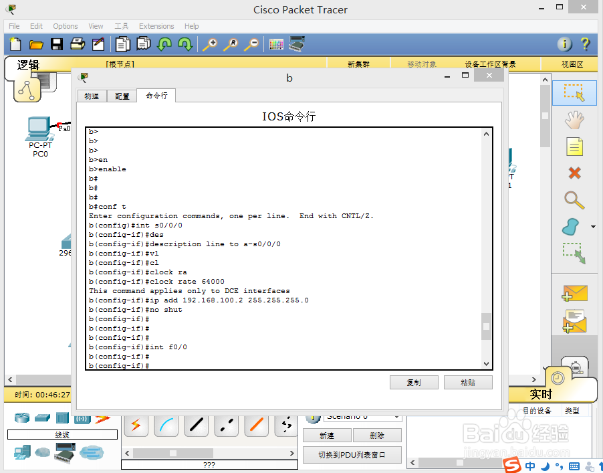The height and width of the screenshot is (473, 603).
Task: Switch to the 配置 tab
Action: point(122,96)
